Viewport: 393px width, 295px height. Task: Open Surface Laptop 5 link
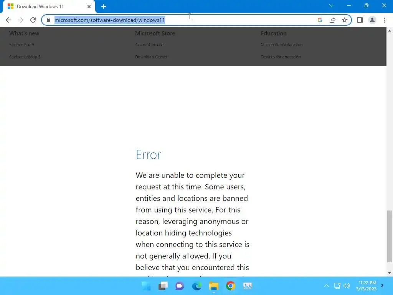click(25, 57)
